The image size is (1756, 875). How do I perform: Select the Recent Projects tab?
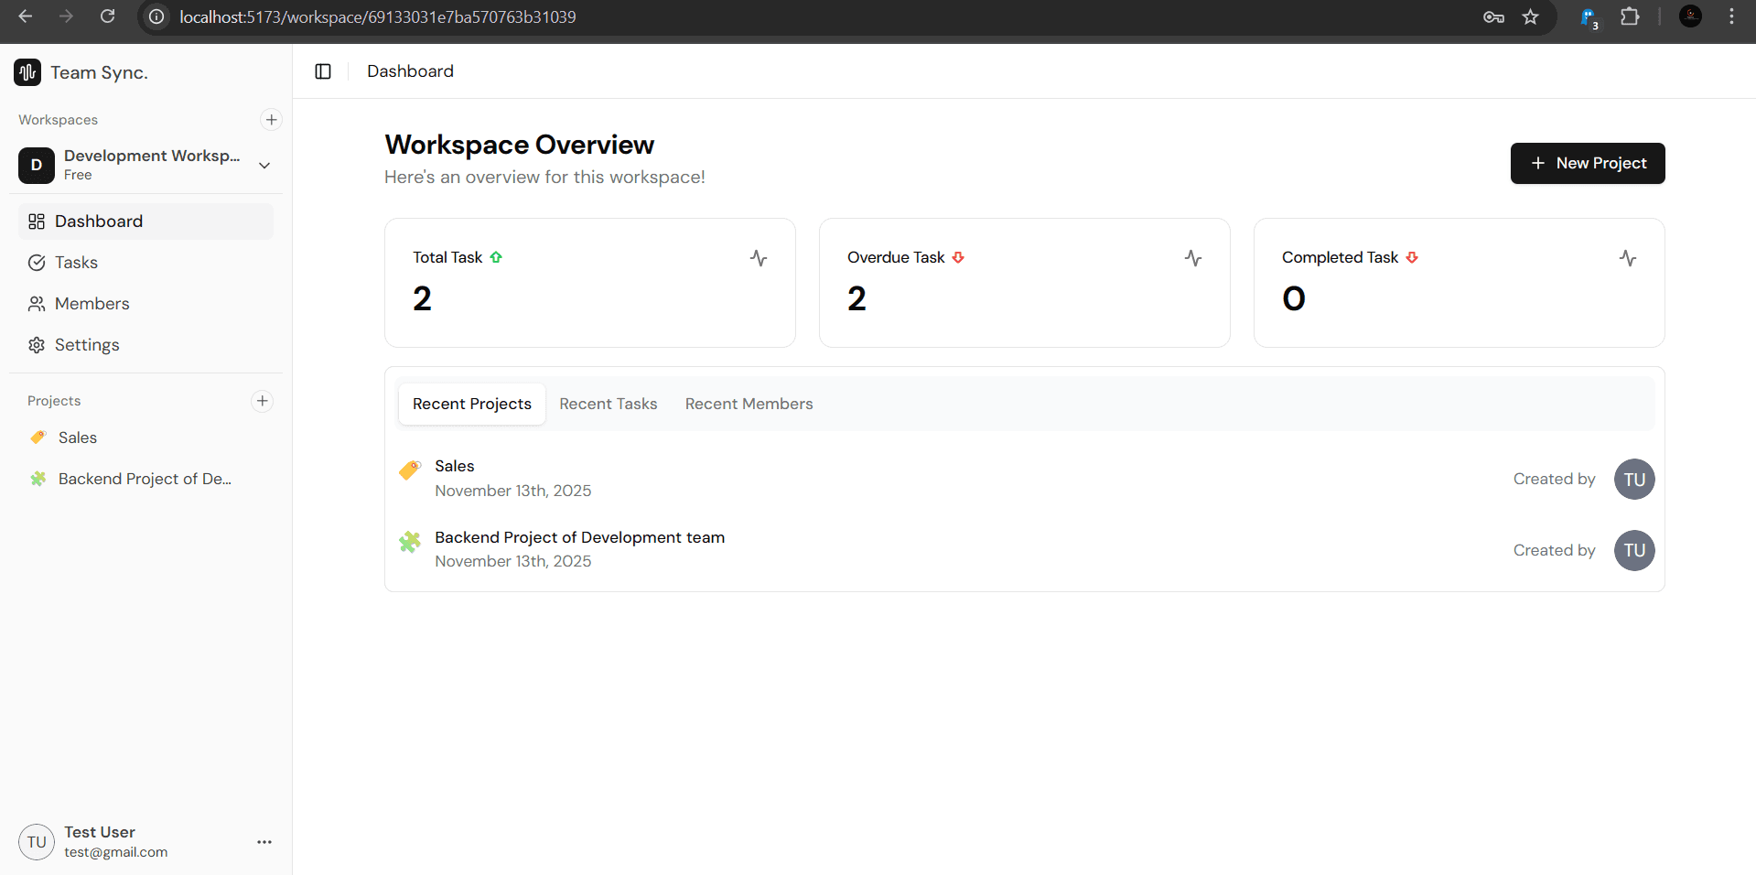[472, 404]
